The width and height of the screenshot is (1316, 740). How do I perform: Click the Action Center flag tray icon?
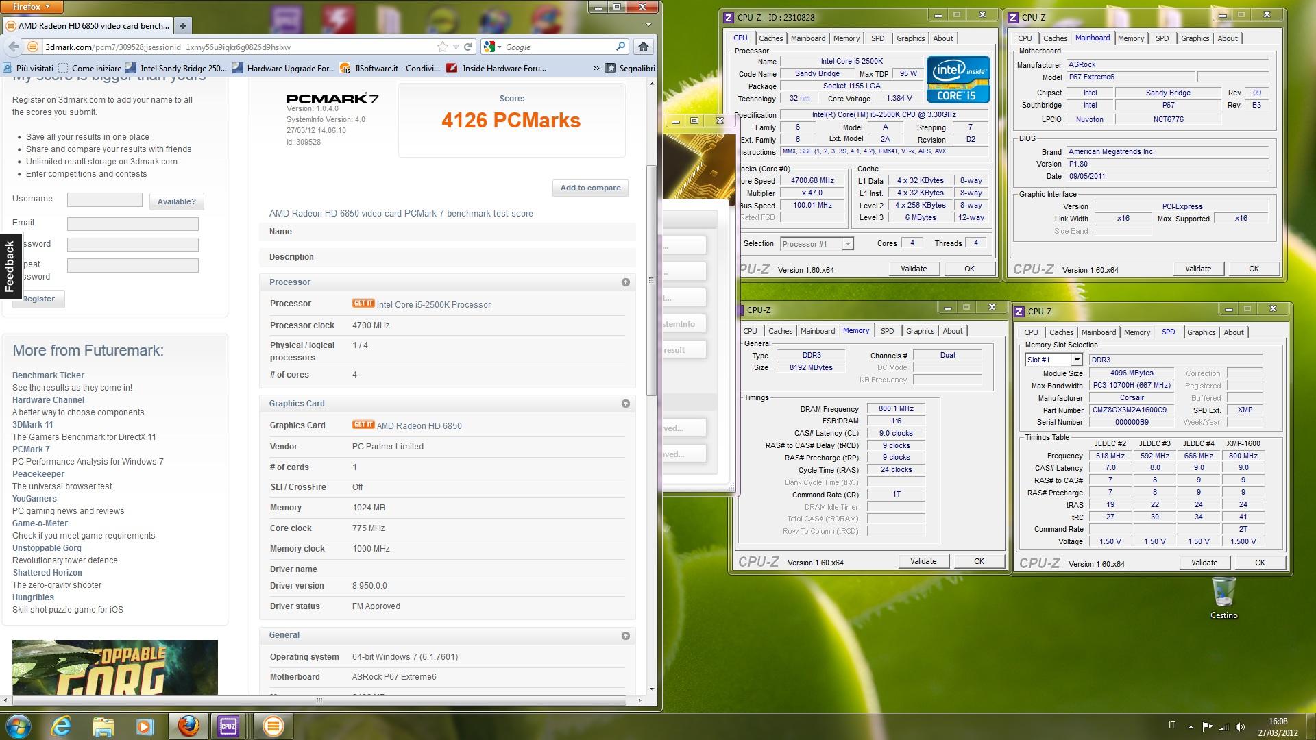pos(1207,726)
